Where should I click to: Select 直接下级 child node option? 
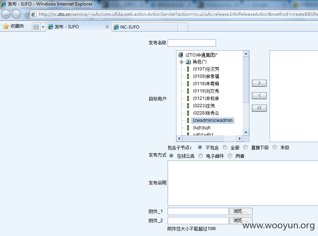click(x=245, y=147)
